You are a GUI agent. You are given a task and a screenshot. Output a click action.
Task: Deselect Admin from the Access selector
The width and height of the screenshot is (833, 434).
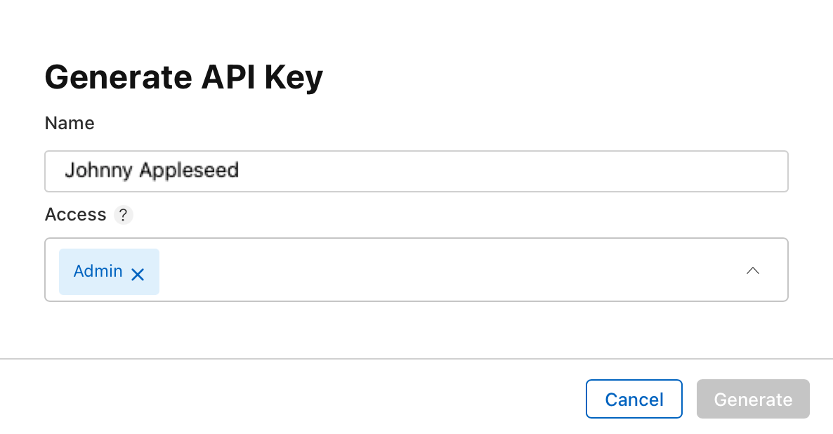(138, 274)
